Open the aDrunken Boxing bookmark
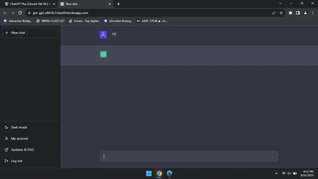Image resolution: width=318 pixels, height=179 pixels. (x=118, y=21)
